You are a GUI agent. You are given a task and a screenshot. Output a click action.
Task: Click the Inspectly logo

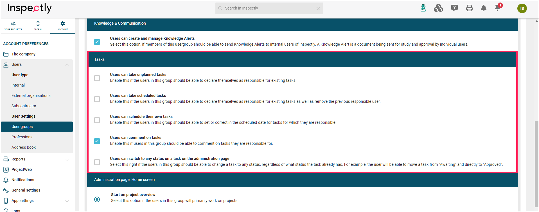pyautogui.click(x=30, y=8)
